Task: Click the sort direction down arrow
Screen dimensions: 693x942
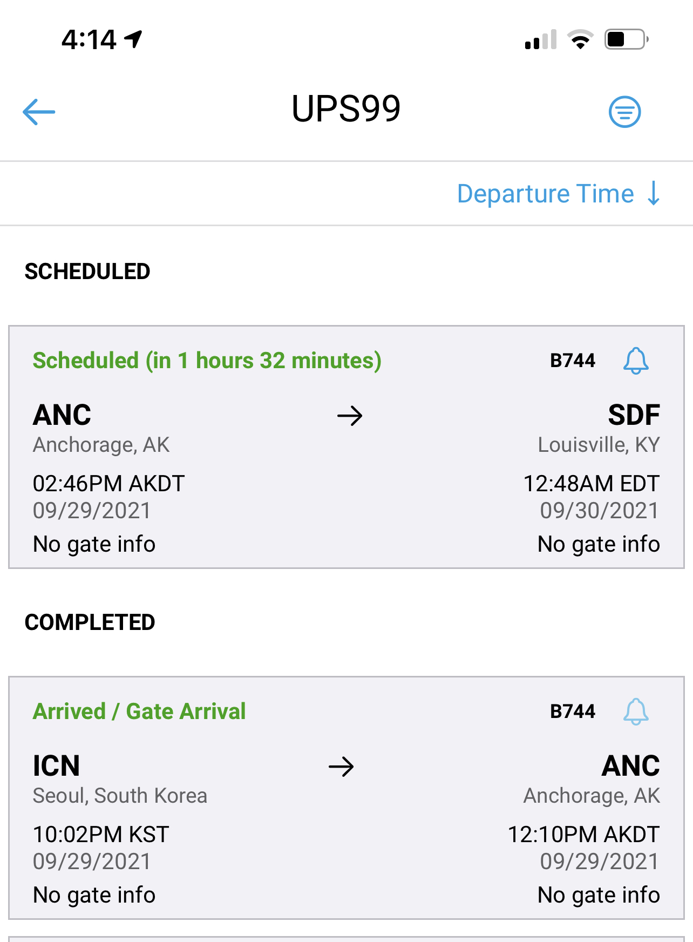Action: tap(654, 193)
